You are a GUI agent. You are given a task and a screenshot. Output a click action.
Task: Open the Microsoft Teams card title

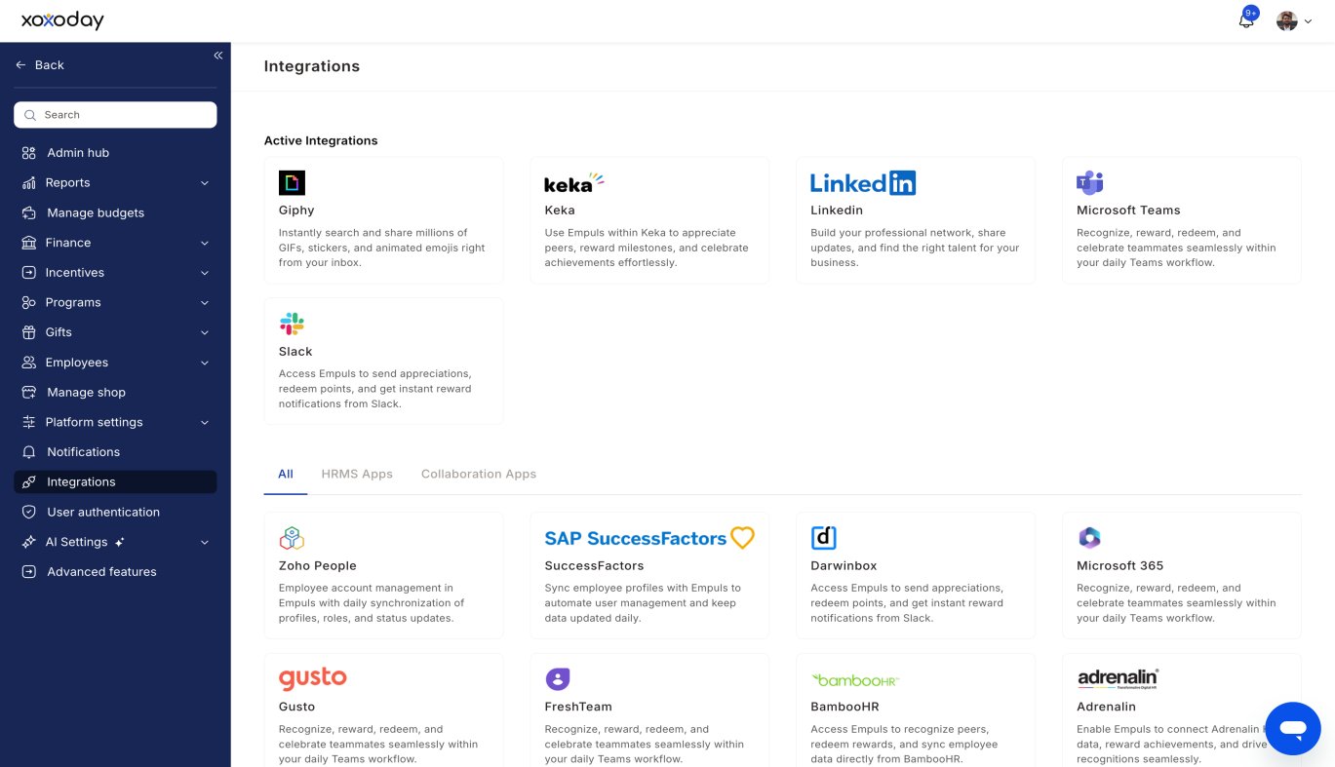1128,211
